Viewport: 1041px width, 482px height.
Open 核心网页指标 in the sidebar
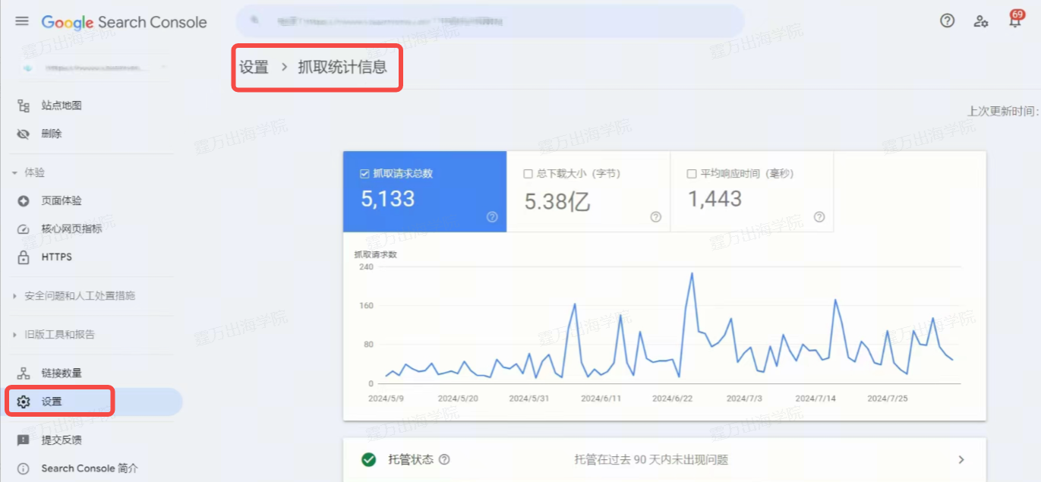click(x=71, y=228)
